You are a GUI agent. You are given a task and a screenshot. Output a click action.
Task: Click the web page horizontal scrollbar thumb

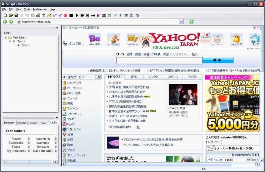148,164
